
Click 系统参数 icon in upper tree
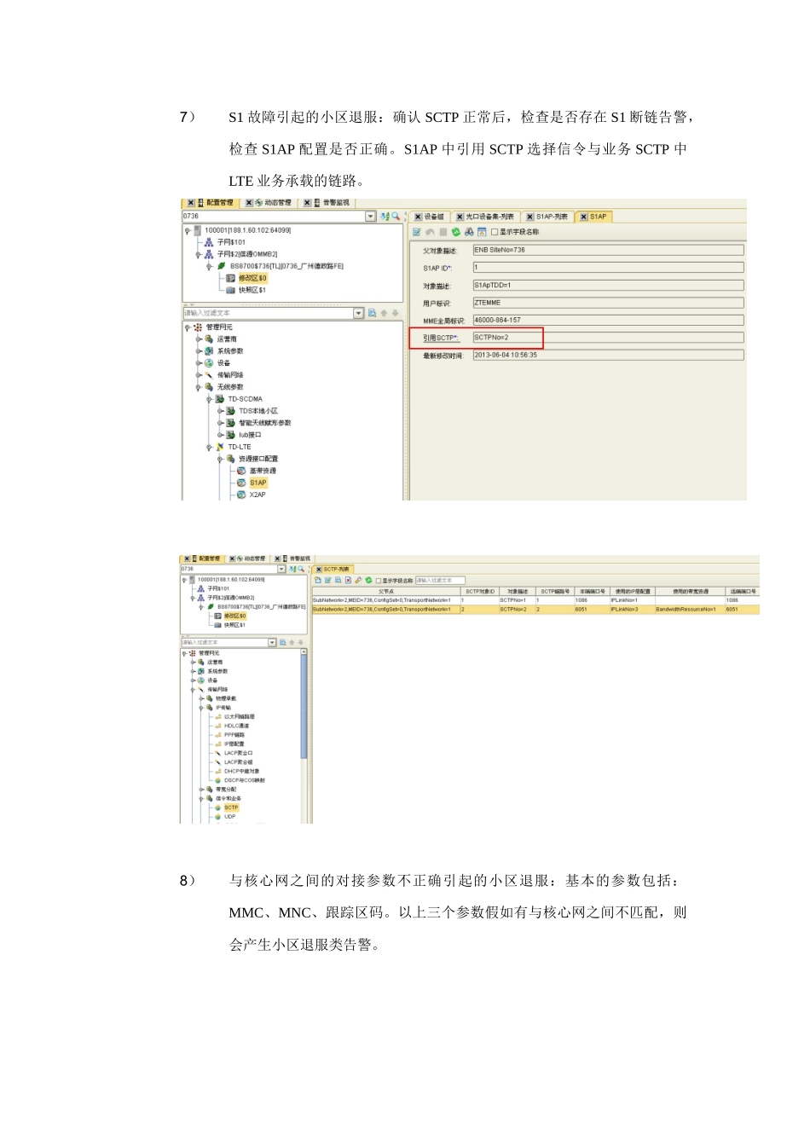click(x=209, y=351)
